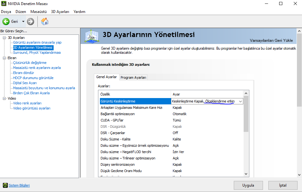Open the back history dropdown arrow

tap(23, 22)
